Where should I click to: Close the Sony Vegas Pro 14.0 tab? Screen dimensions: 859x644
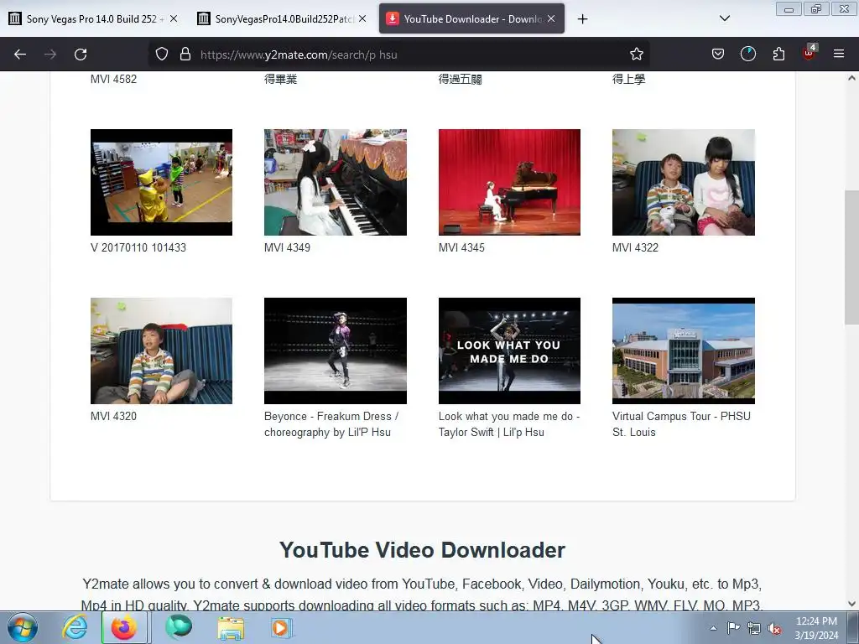(174, 18)
